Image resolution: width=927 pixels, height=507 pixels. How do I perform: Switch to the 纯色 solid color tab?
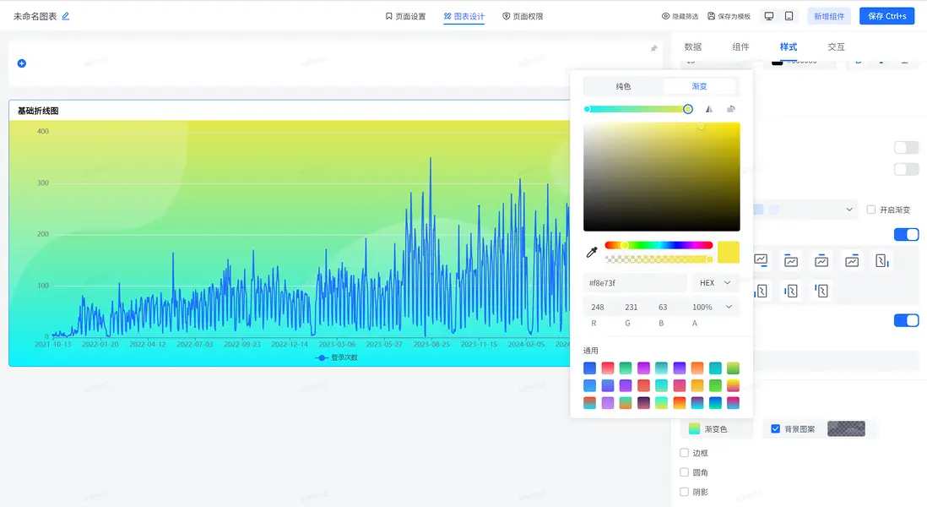point(623,86)
